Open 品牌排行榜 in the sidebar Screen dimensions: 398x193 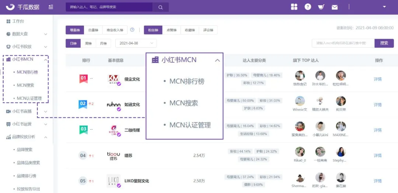[27, 176]
